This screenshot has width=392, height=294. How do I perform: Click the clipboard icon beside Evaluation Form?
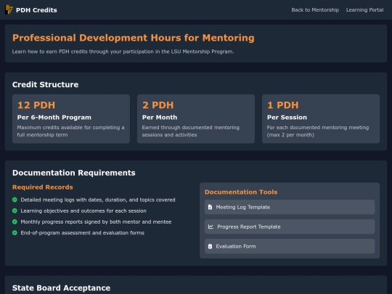211,246
